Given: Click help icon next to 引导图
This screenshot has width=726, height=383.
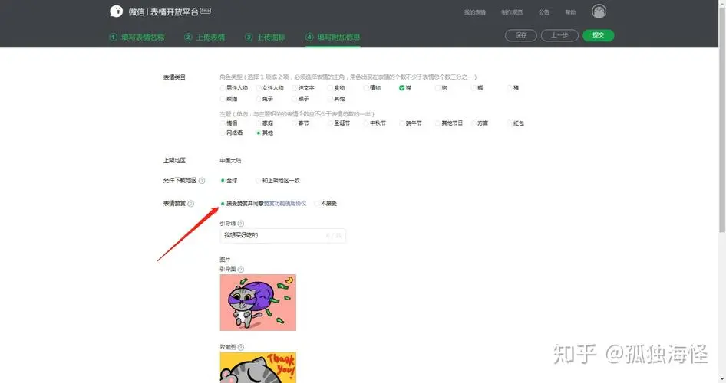Looking at the screenshot, I should pyautogui.click(x=241, y=270).
